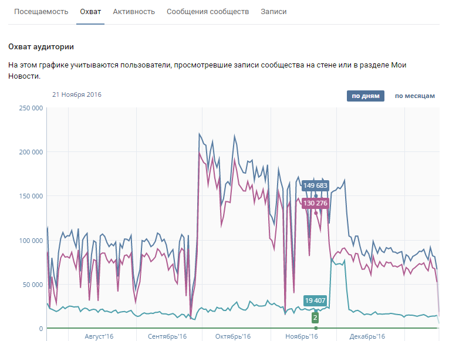The width and height of the screenshot is (449, 341).
Task: Open the Посещаемость tab
Action: click(x=41, y=12)
